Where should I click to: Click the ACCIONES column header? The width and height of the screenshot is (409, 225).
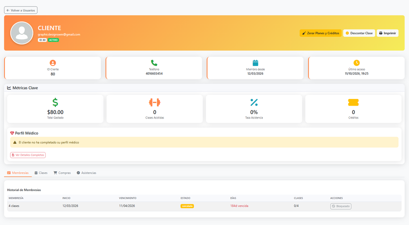click(x=336, y=198)
